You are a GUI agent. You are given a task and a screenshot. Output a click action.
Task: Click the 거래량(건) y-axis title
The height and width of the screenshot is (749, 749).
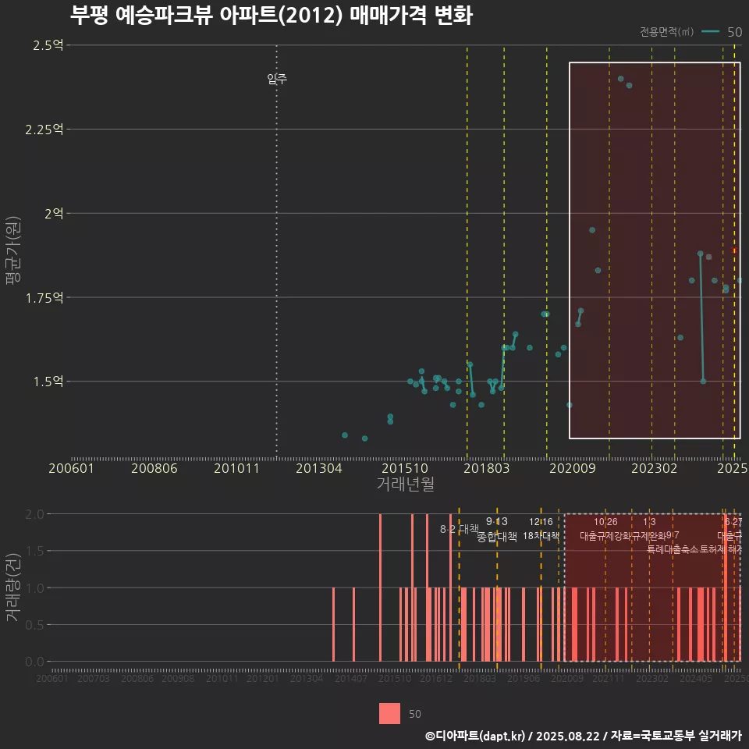pos(12,587)
